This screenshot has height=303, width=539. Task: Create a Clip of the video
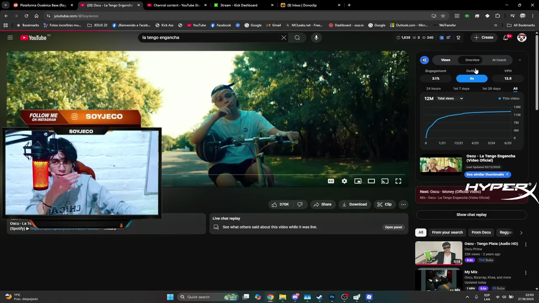(x=384, y=205)
